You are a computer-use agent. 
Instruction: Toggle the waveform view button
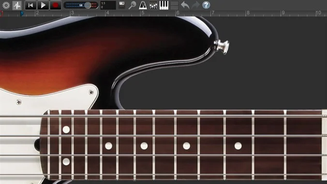click(x=17, y=5)
